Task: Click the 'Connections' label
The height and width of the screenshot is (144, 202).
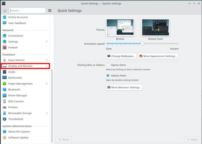Action: click(x=16, y=36)
